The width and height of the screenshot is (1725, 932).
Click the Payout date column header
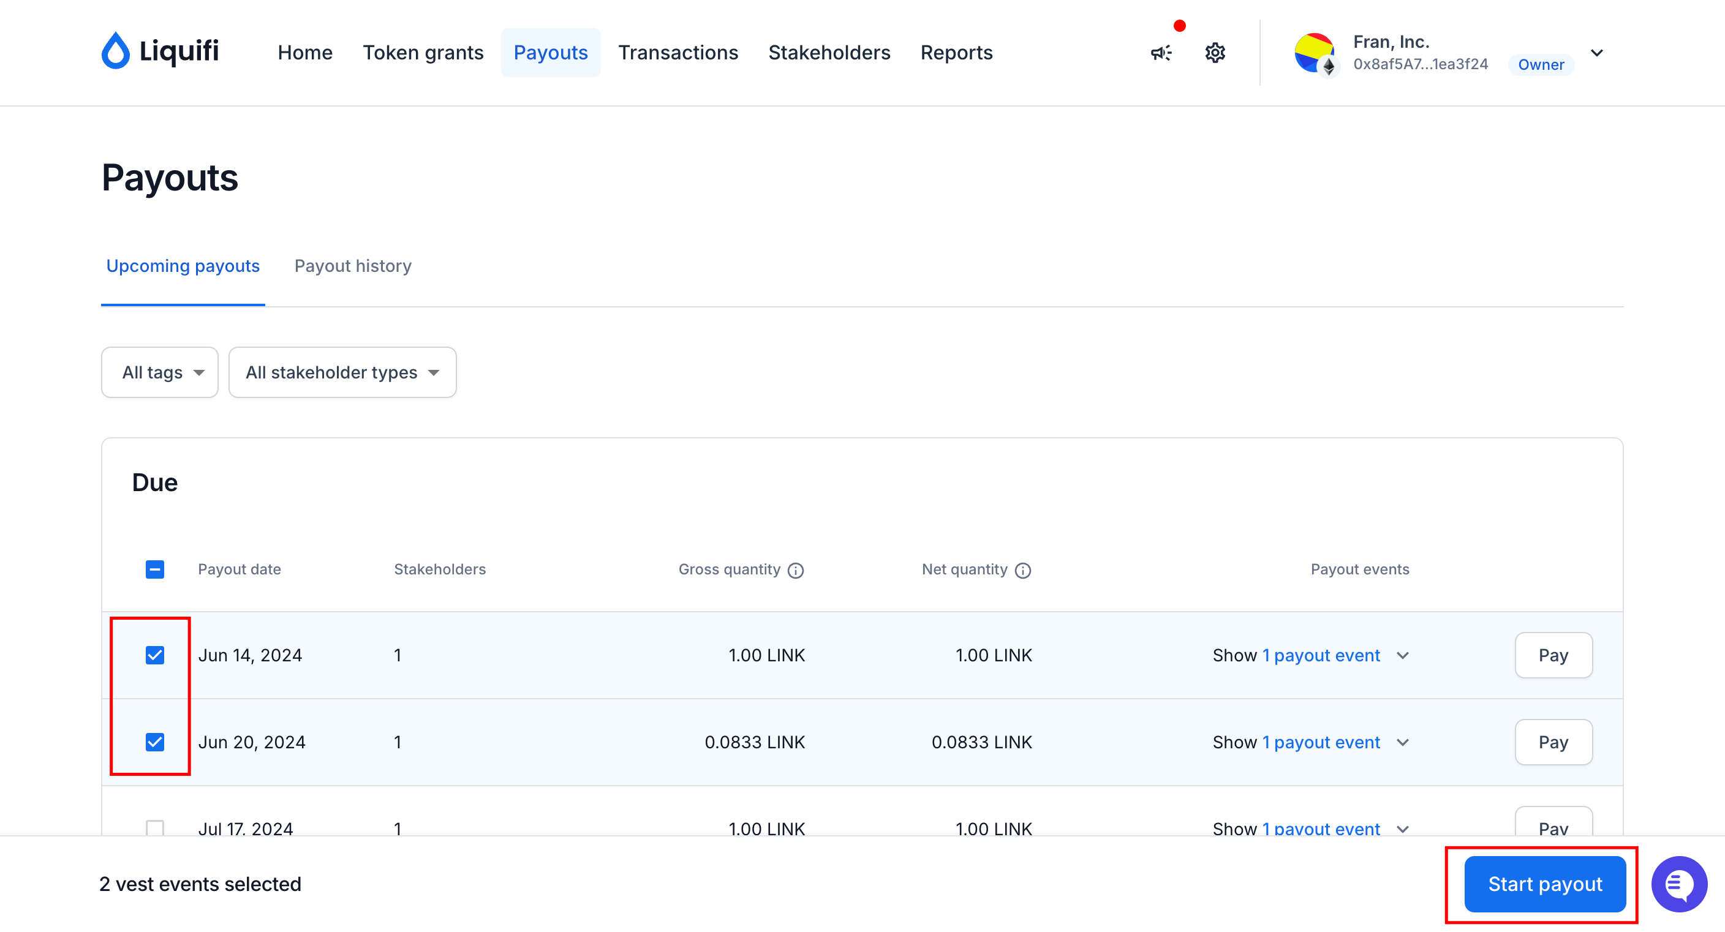(239, 569)
